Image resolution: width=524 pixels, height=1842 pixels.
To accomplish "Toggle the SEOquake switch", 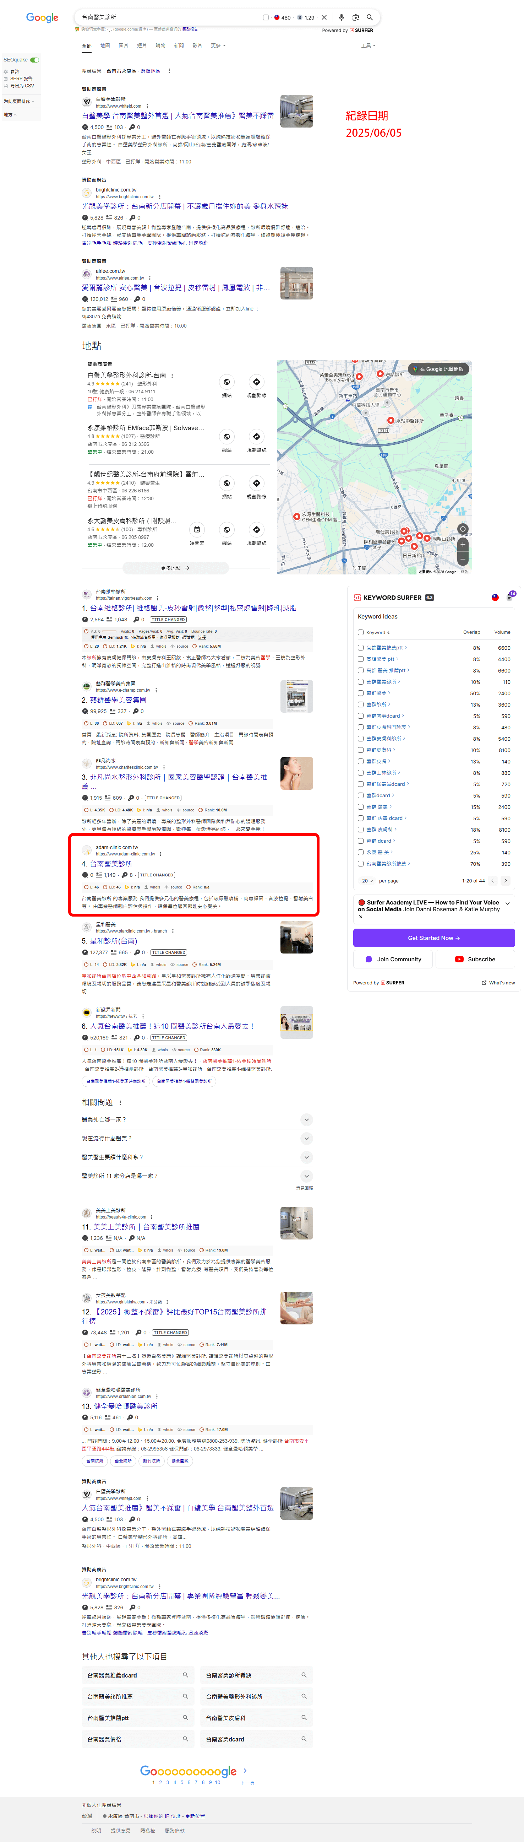I will (34, 60).
